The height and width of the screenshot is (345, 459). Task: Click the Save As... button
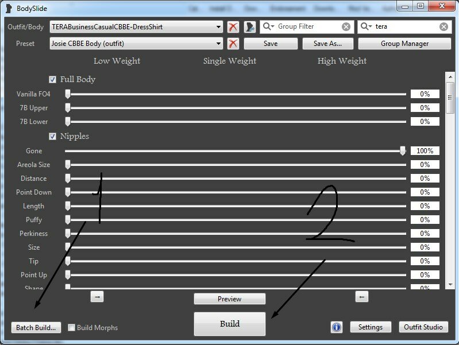point(328,44)
